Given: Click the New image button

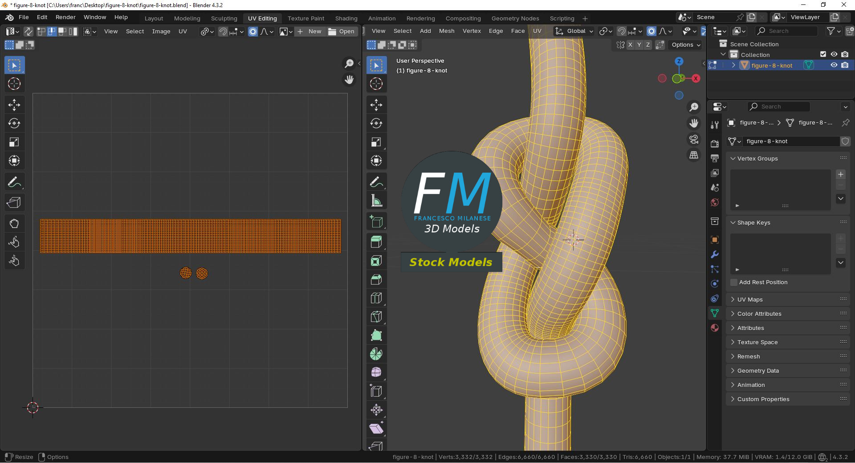Looking at the screenshot, I should pos(310,32).
